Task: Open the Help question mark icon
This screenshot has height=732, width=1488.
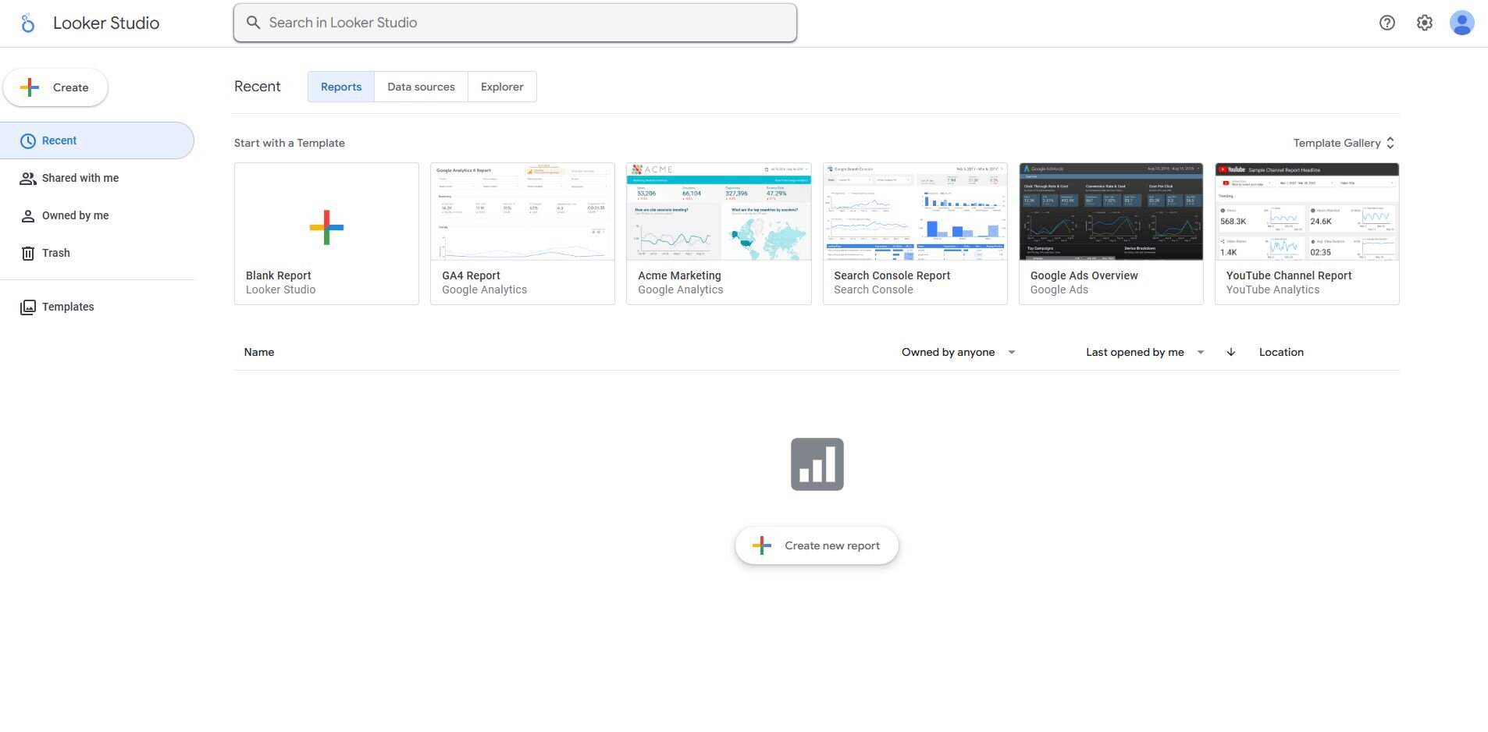Action: point(1387,23)
